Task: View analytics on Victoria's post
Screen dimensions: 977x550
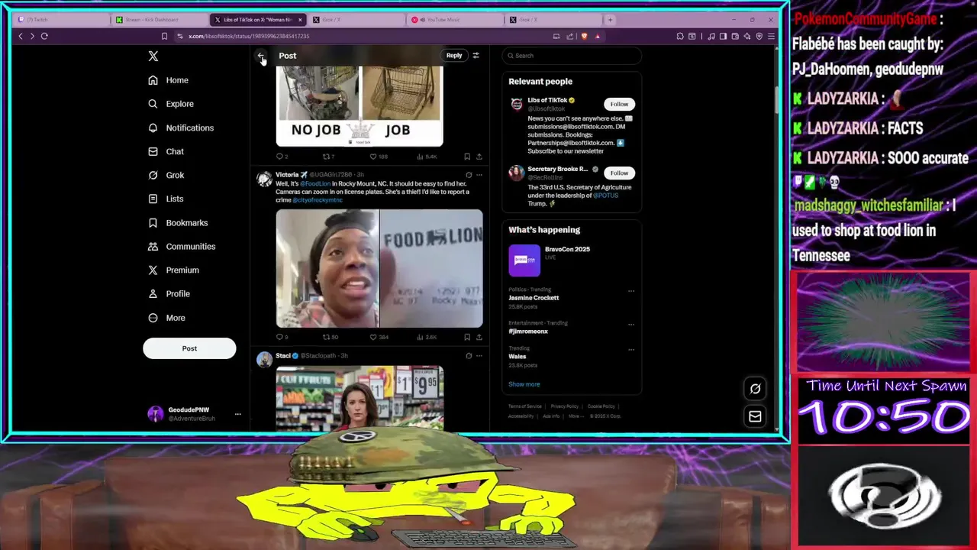Action: pos(427,337)
